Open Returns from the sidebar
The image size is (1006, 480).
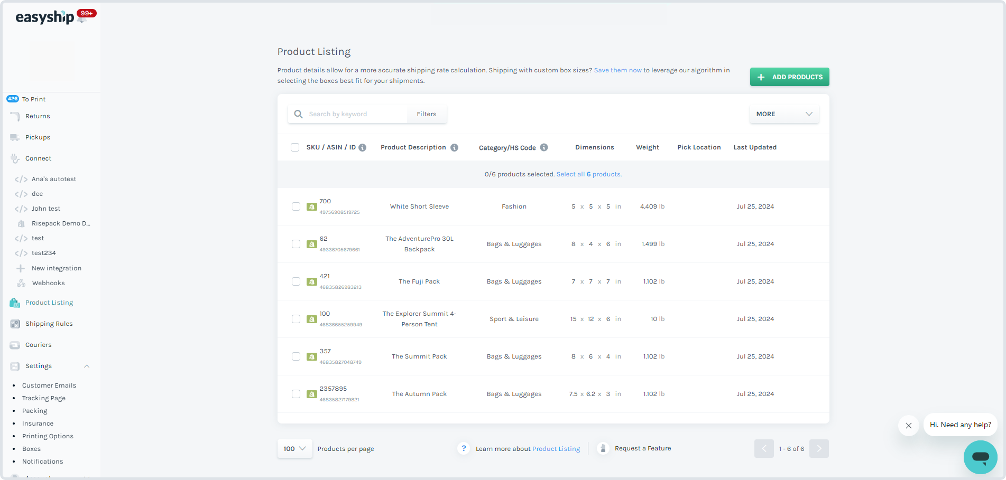(38, 116)
